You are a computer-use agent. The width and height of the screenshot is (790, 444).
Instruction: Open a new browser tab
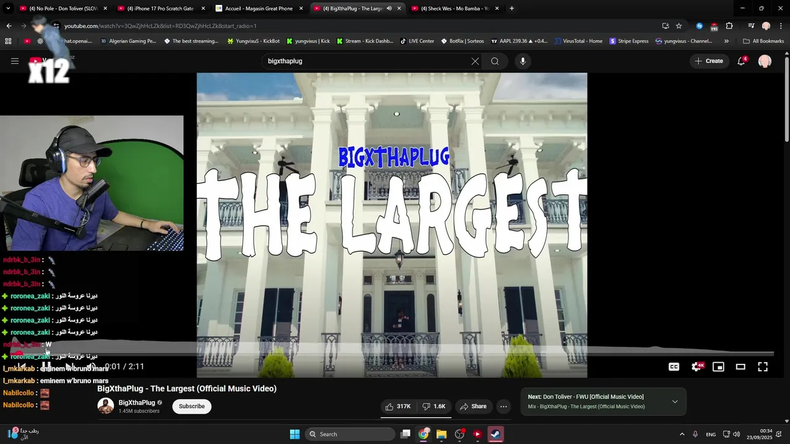512,9
